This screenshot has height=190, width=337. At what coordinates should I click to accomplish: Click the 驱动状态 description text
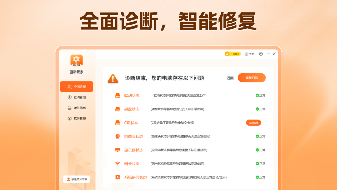179,96
